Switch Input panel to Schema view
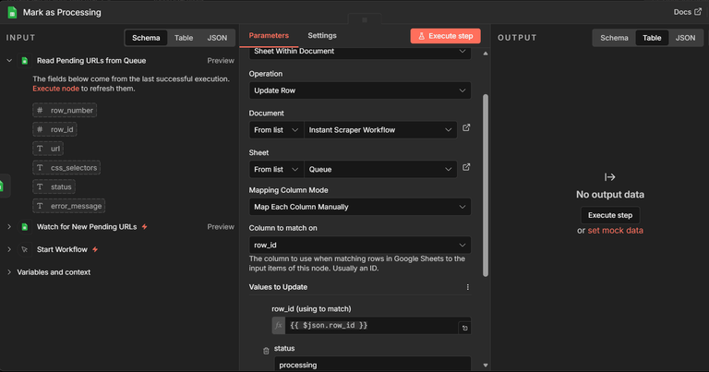 (146, 38)
